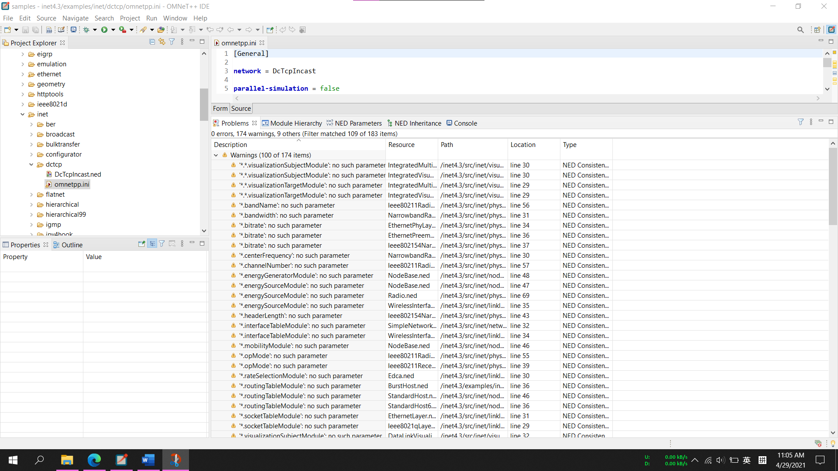Image resolution: width=838 pixels, height=471 pixels.
Task: Open File Explorer from Windows taskbar
Action: (67, 460)
